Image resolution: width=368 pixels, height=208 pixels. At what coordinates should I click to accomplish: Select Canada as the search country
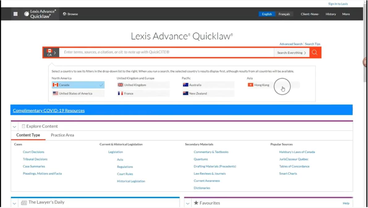78,85
